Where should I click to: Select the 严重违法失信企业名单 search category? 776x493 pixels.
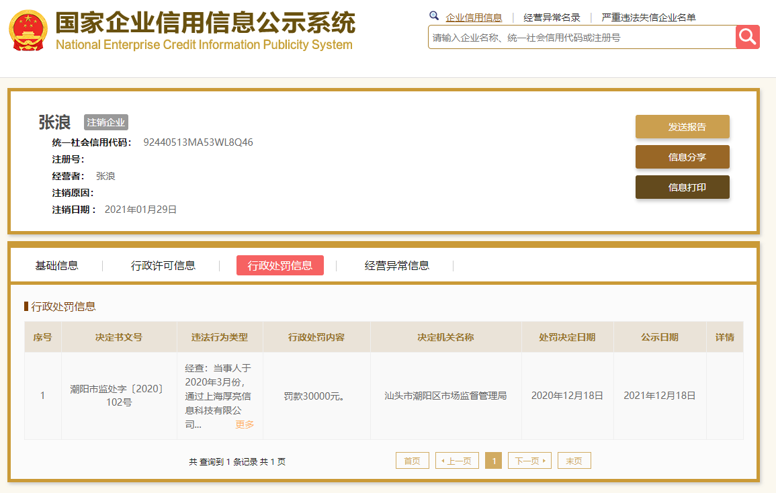click(649, 18)
